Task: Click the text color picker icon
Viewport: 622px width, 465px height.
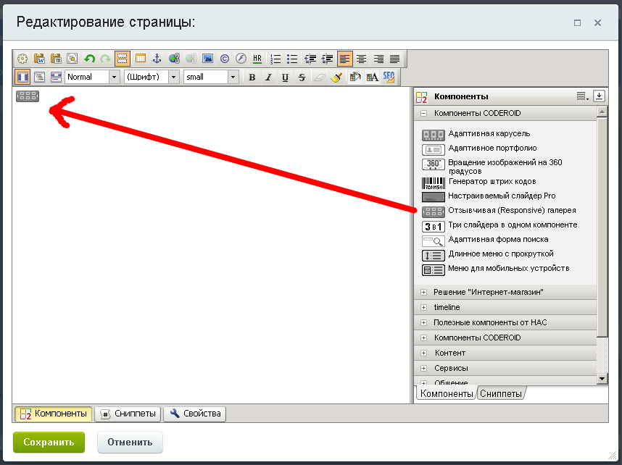Action: pos(355,77)
